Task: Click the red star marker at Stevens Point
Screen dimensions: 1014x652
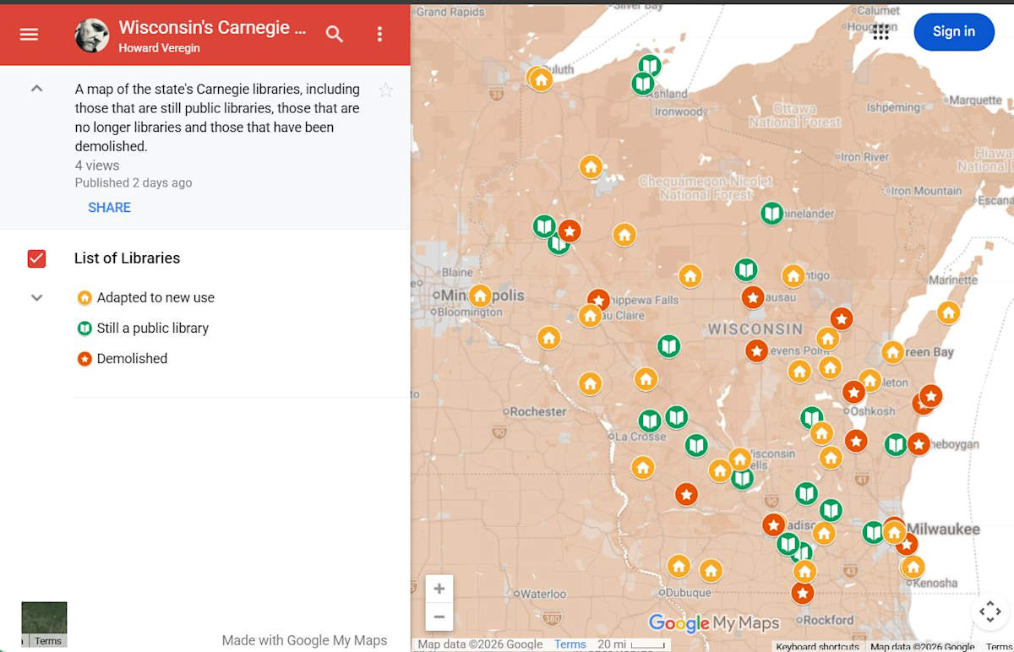Action: pos(756,350)
